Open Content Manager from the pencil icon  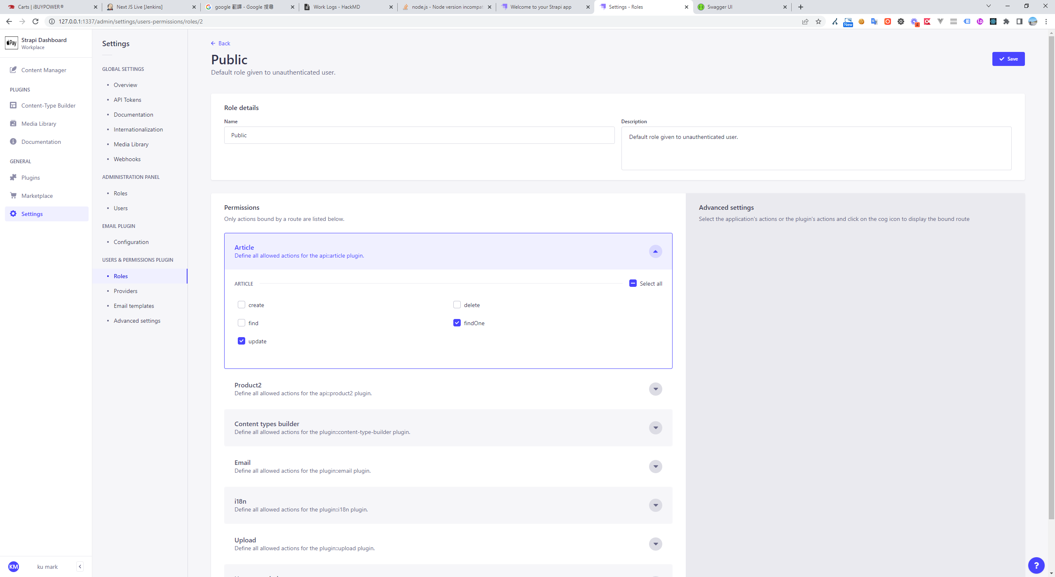(13, 70)
